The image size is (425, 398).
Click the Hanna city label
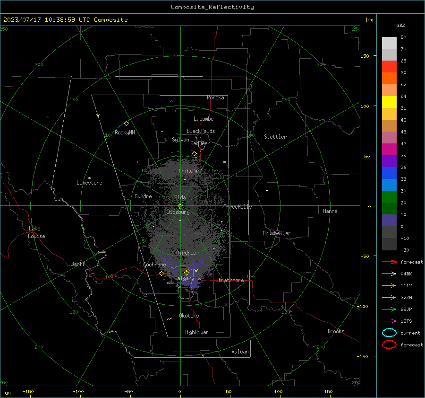330,211
